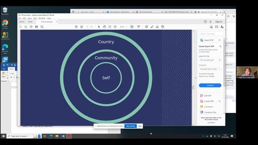The height and width of the screenshot is (145, 258).
Task: Add a sticky note comment
Action: click(x=146, y=27)
